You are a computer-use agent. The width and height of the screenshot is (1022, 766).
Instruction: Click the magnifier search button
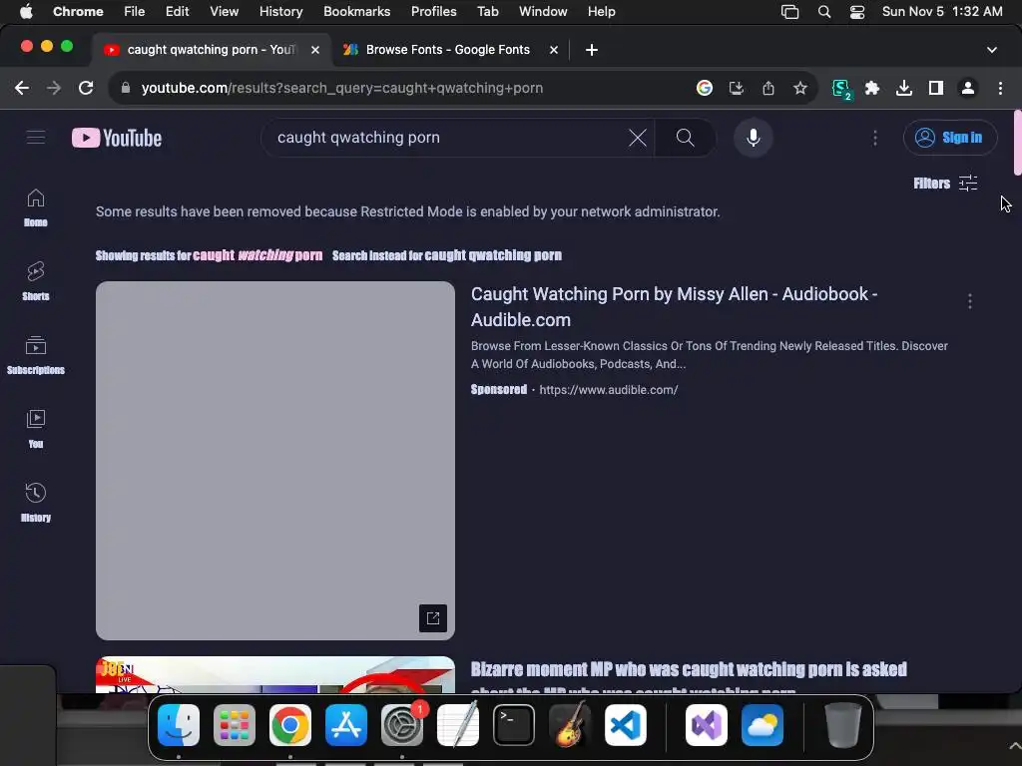[x=685, y=138]
